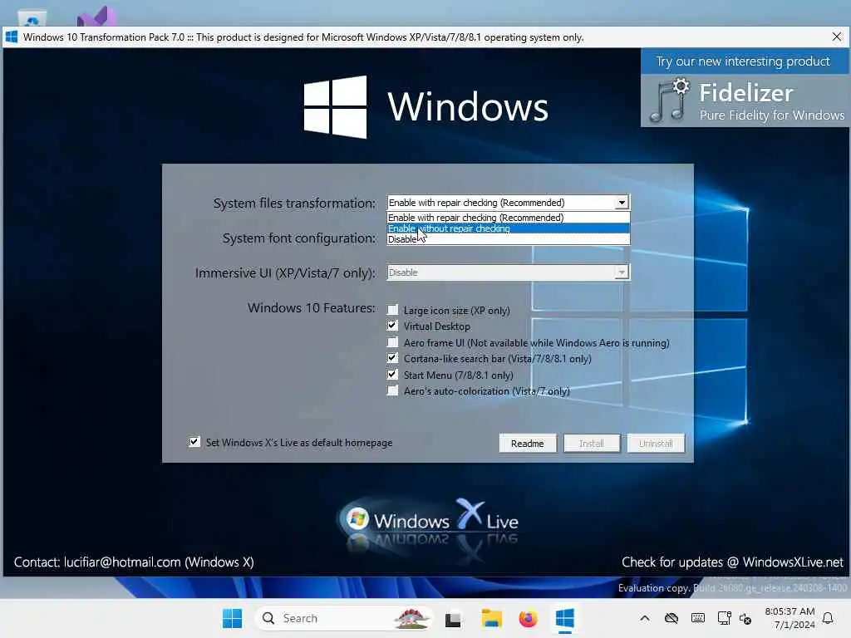Click the Uninstall button
The image size is (851, 638).
point(656,444)
